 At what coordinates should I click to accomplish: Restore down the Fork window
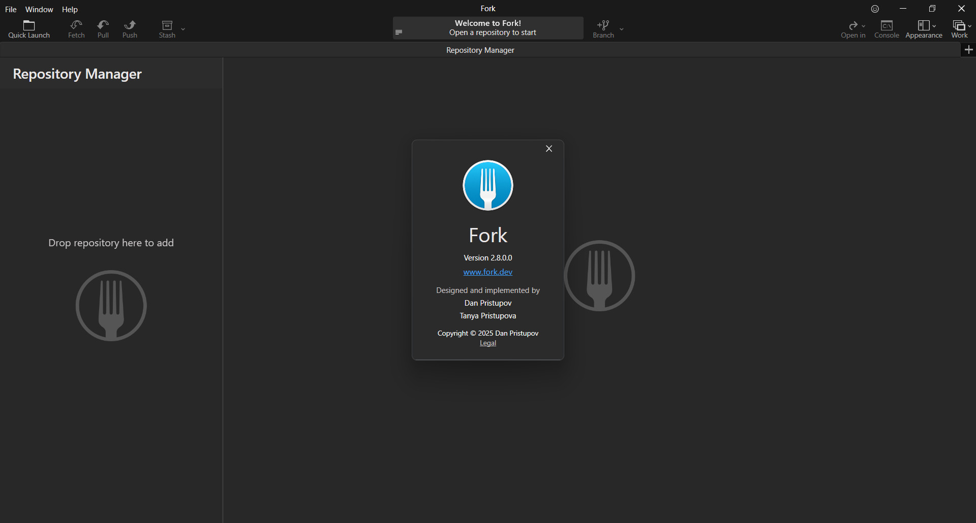click(932, 9)
